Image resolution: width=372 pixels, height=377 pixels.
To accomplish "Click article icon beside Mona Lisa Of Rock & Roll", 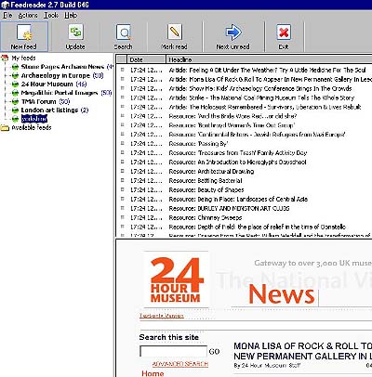I will pos(123,79).
